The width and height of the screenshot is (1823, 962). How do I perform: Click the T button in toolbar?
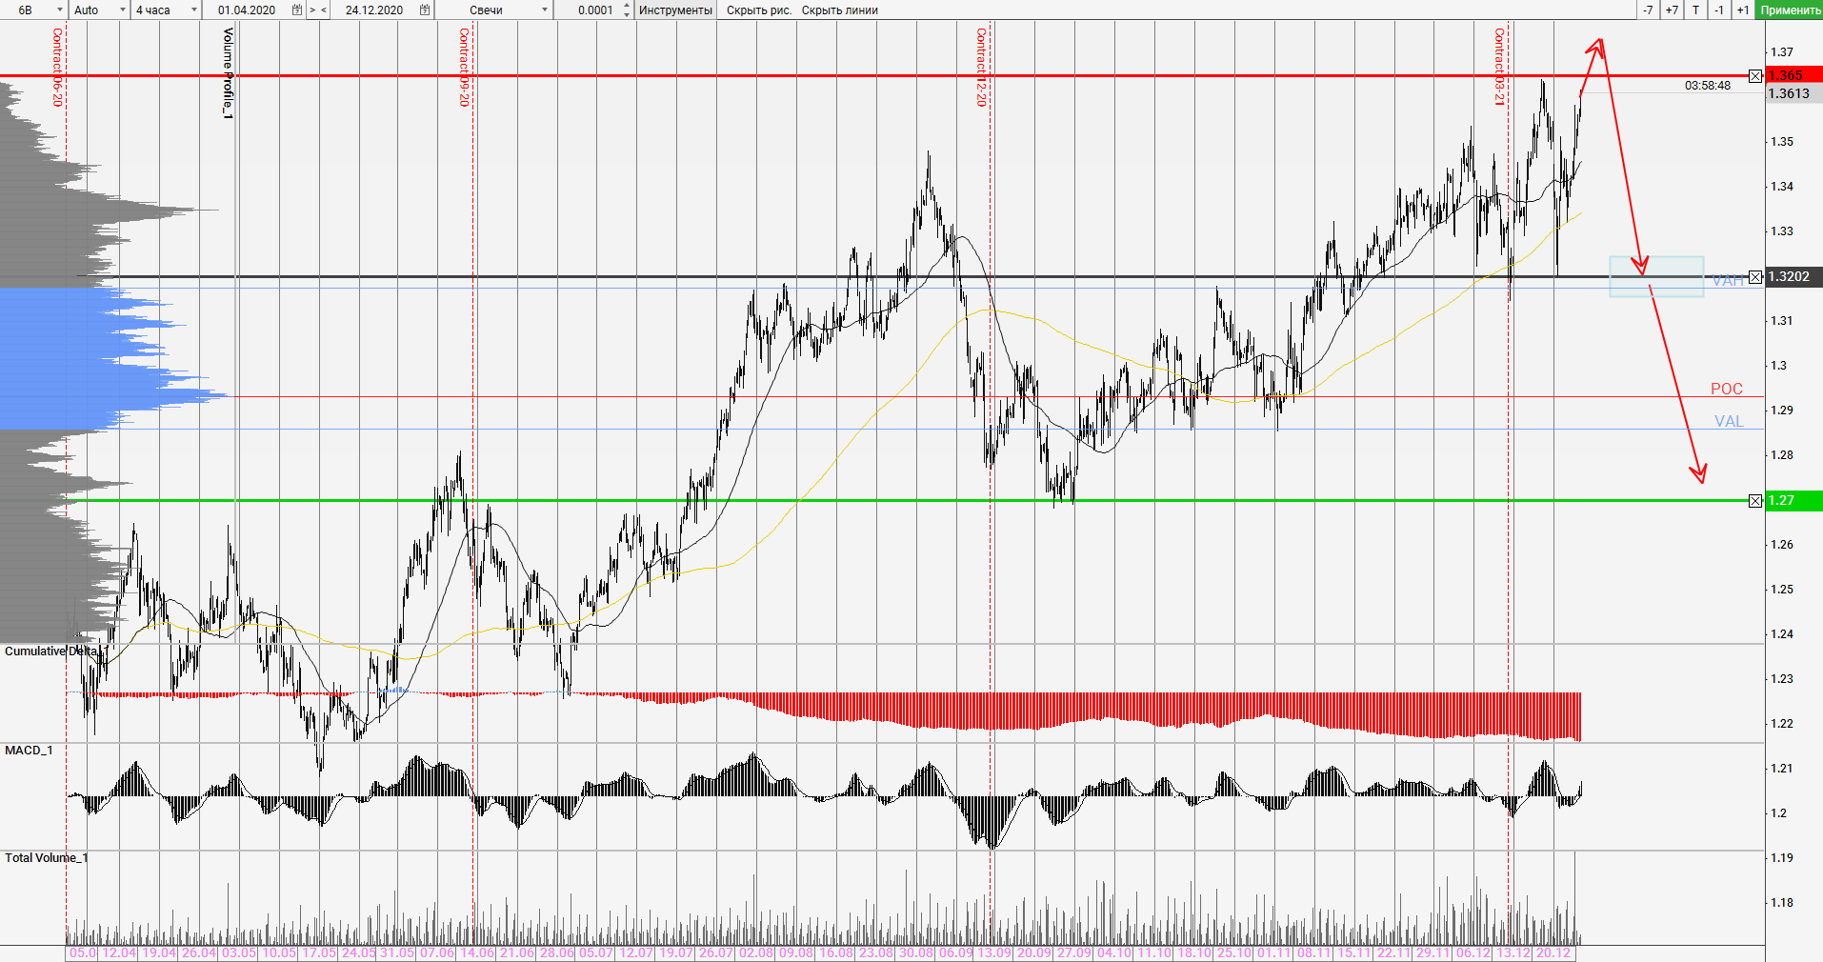pyautogui.click(x=1695, y=10)
